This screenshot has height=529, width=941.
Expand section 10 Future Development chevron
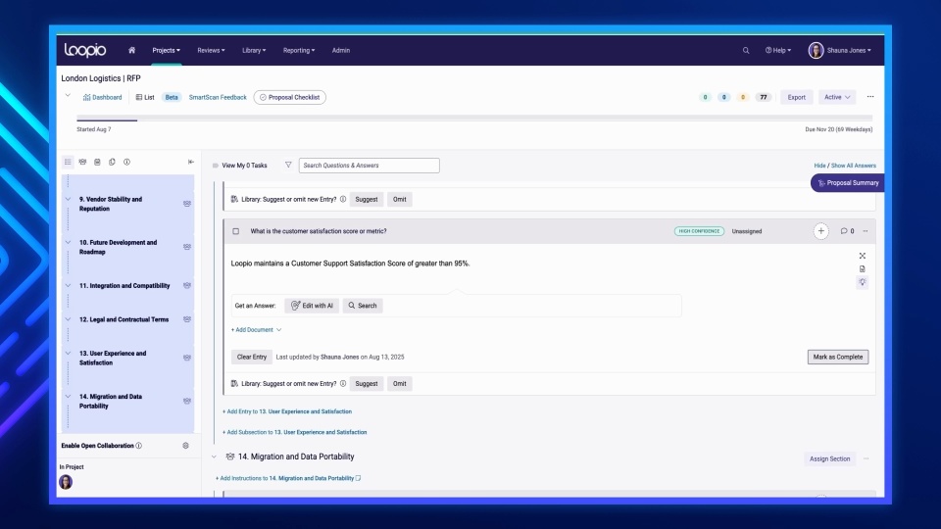68,242
